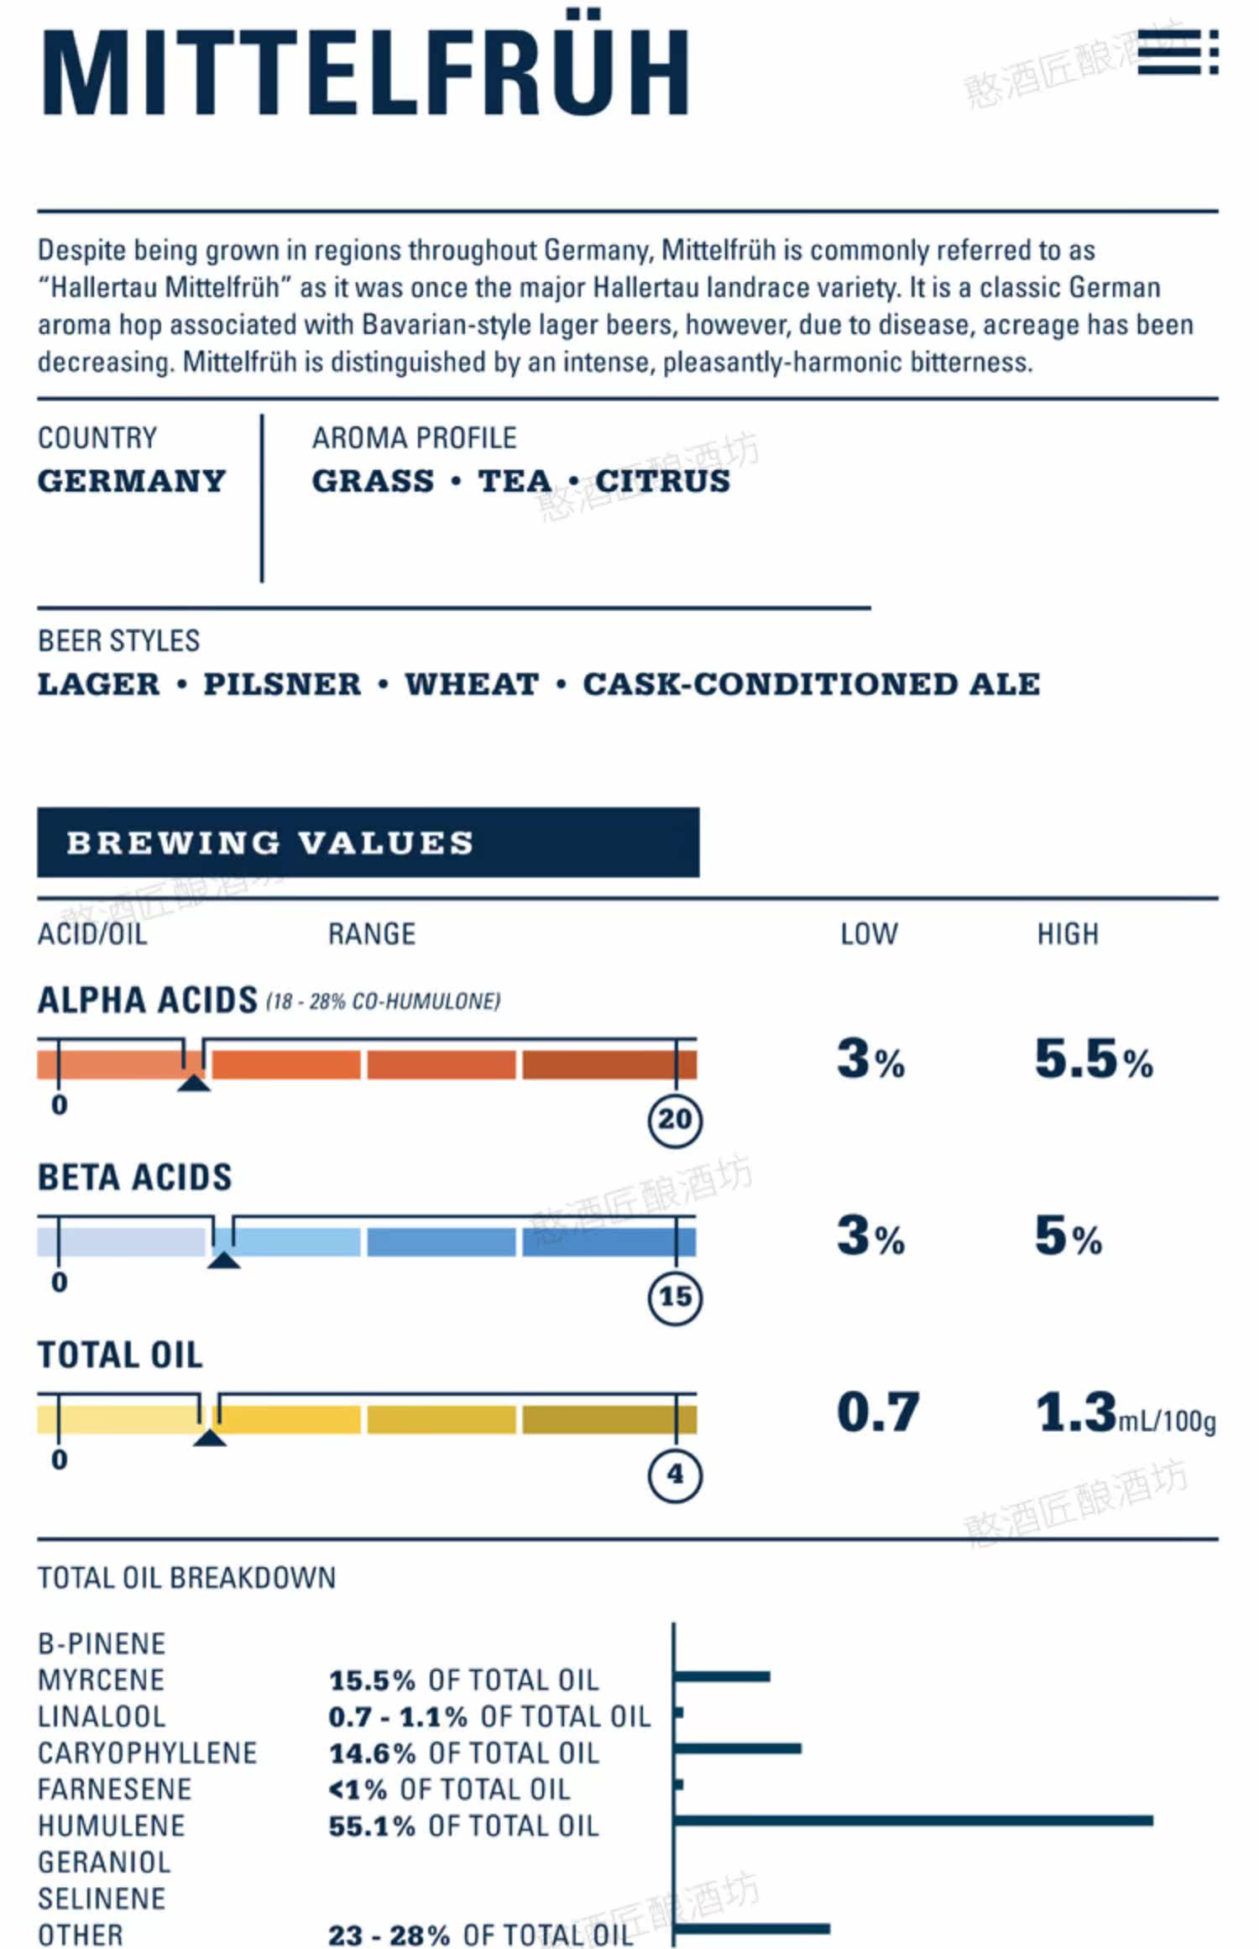Click the circled 4 total oil maximum

tap(675, 1475)
